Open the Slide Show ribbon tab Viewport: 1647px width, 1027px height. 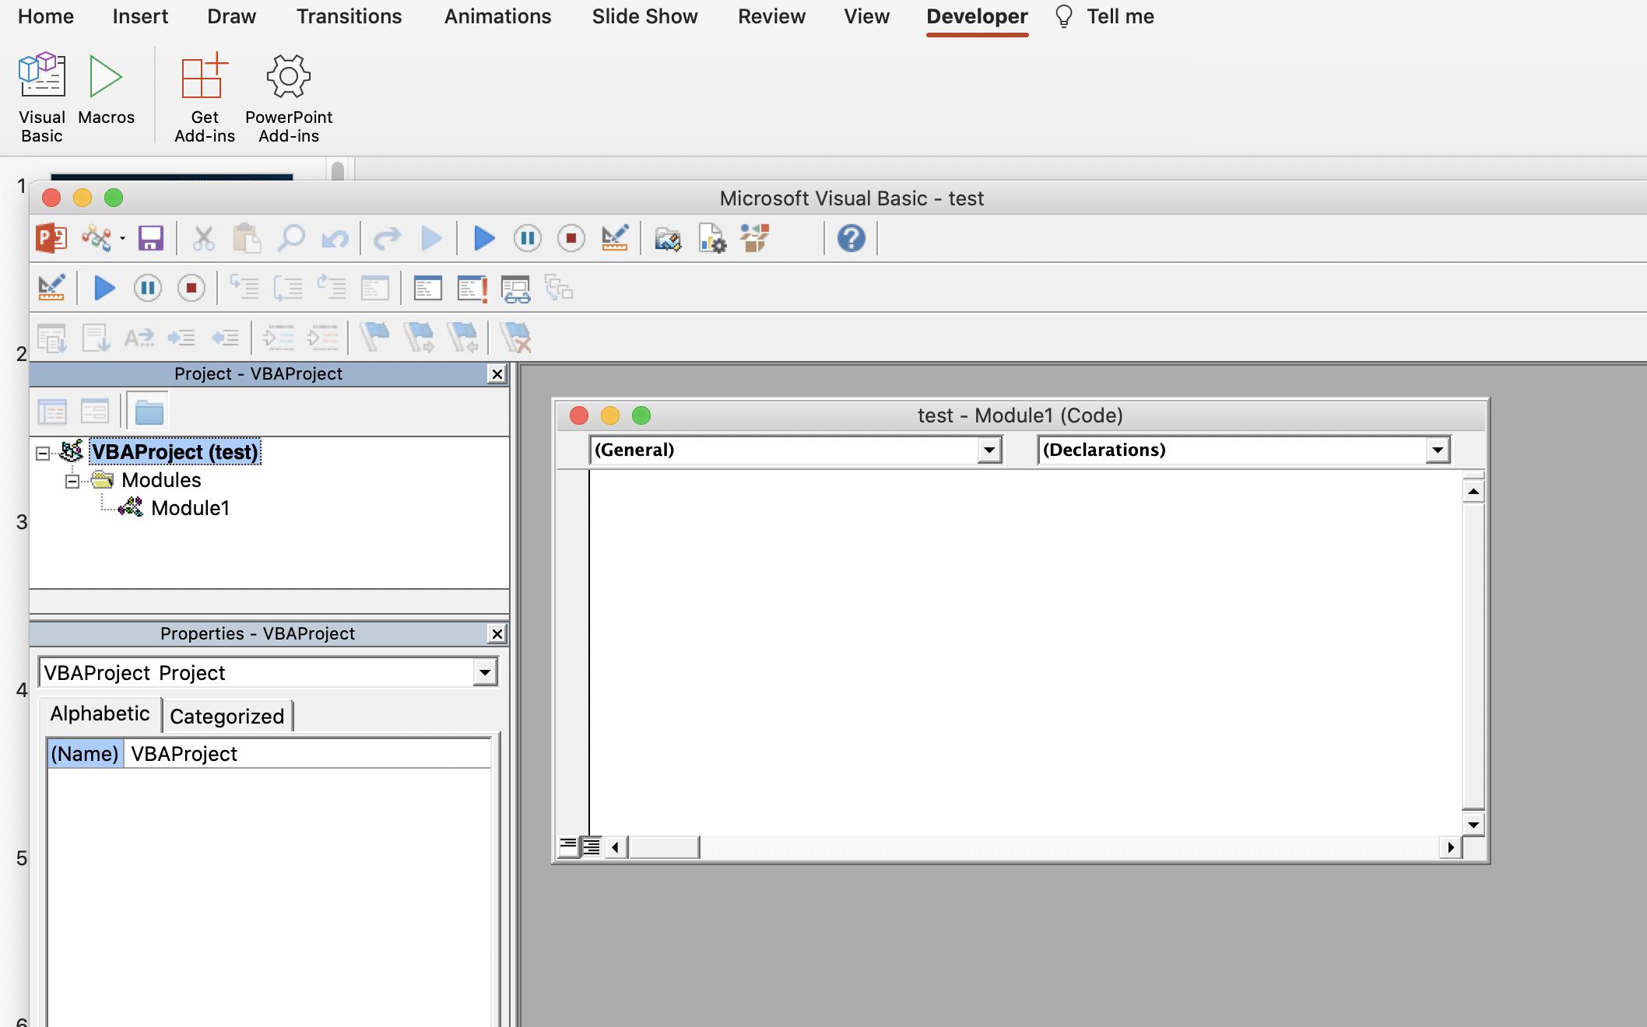tap(644, 16)
